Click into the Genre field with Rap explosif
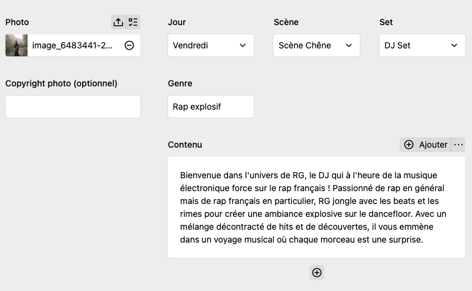472x291 pixels. point(210,107)
